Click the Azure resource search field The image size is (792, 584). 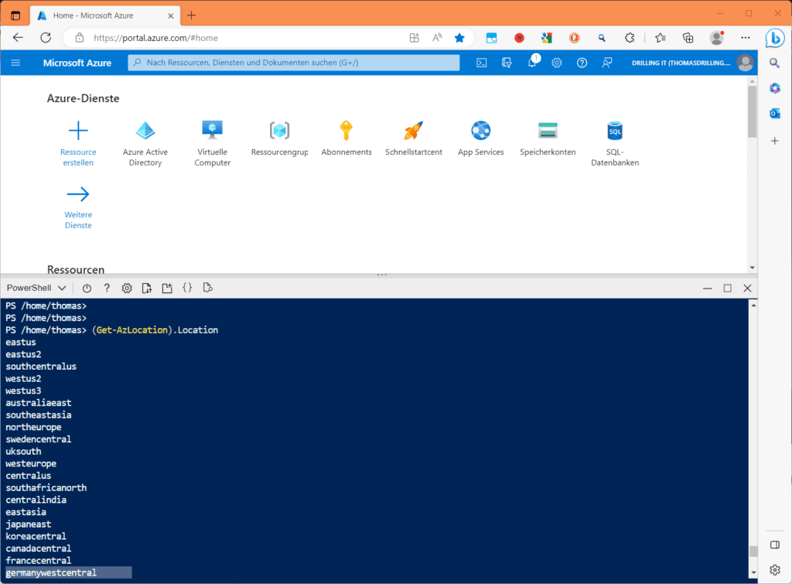(294, 63)
